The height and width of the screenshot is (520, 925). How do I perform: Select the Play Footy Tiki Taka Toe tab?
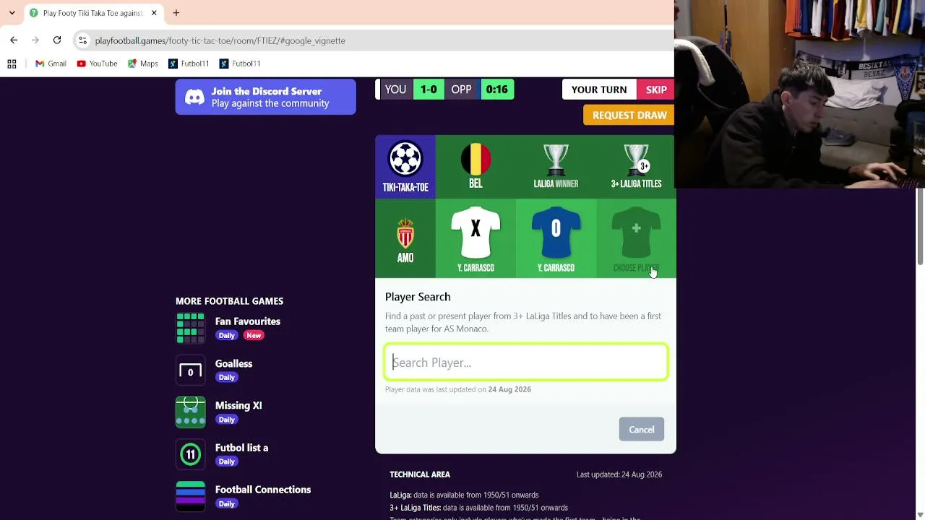tap(92, 13)
